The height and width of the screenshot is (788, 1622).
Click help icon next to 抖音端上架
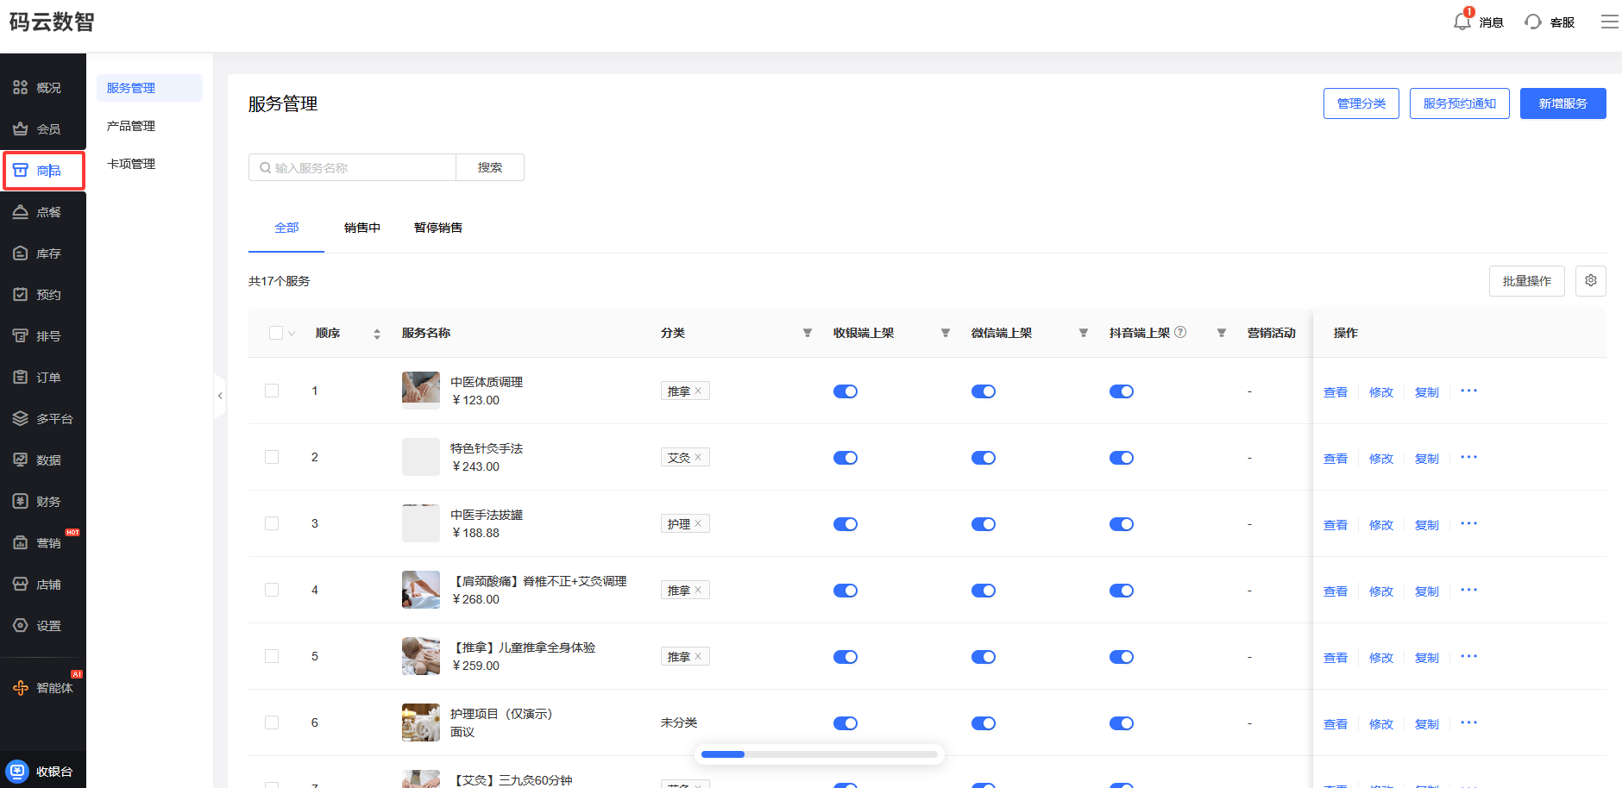pyautogui.click(x=1180, y=333)
